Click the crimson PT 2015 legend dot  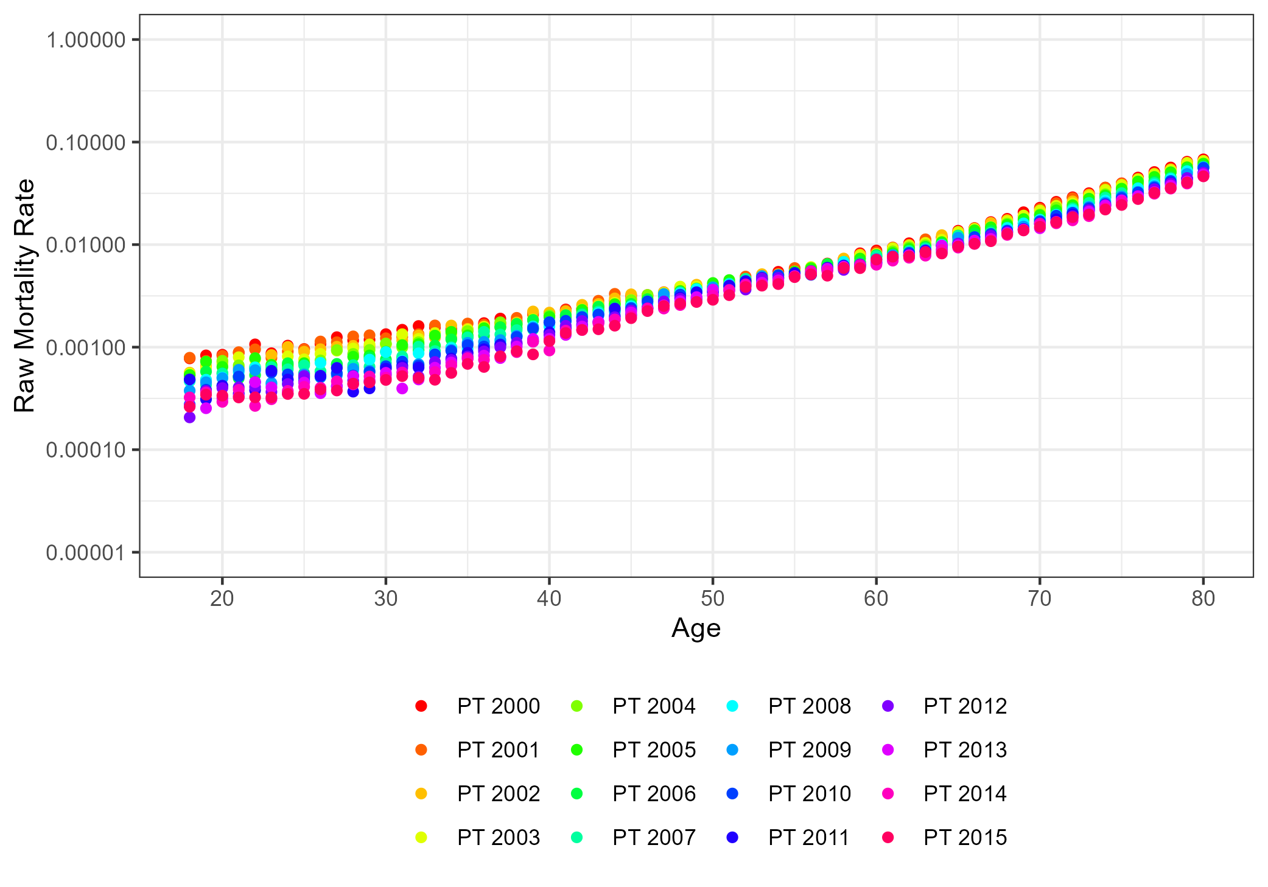click(x=888, y=837)
